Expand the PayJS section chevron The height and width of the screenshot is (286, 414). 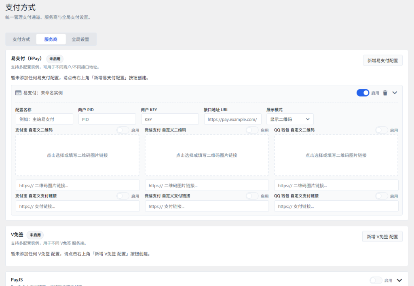(399, 280)
